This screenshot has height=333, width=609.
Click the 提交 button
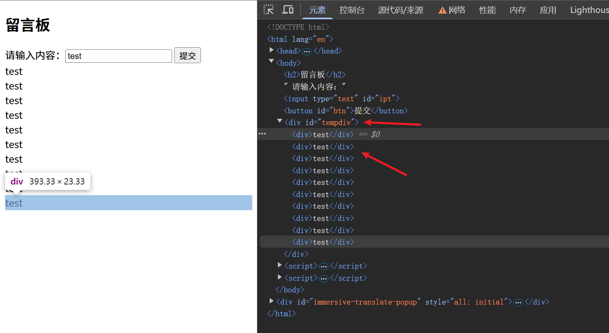tap(188, 56)
